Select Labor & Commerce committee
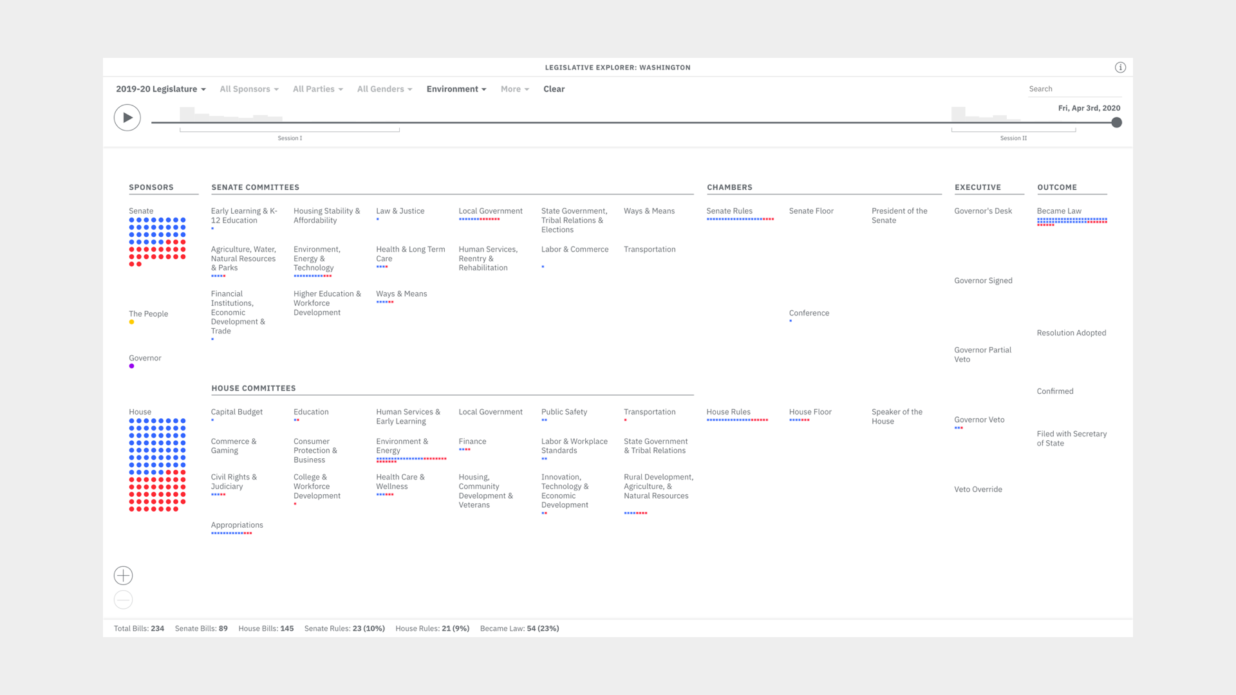 click(x=575, y=250)
